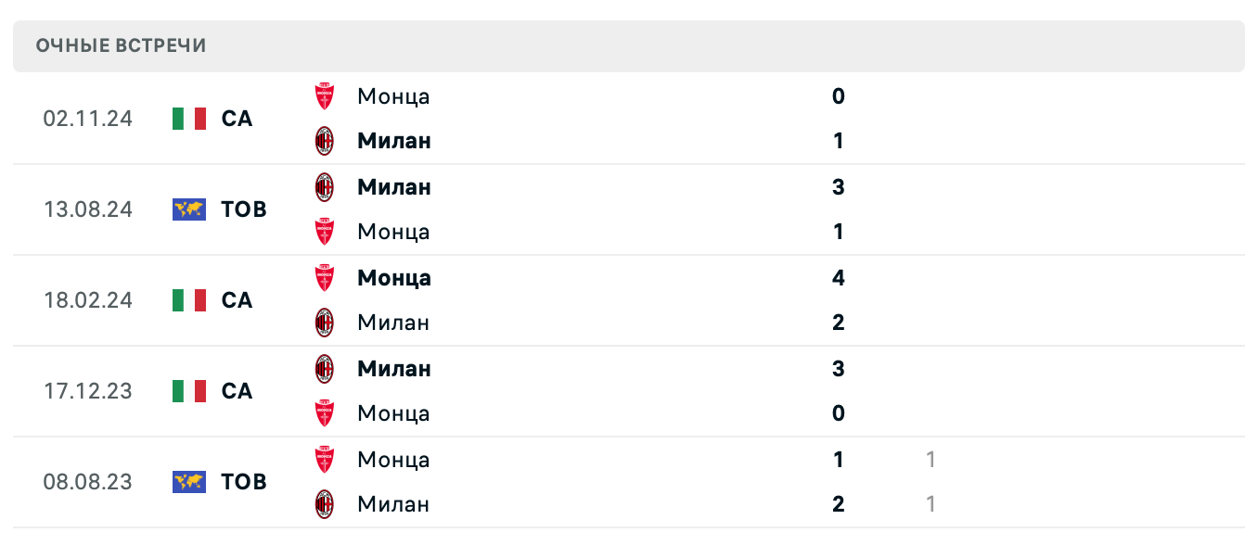Select the ОЧНЫЕ ВСТРЕЧИ section header
1258x545 pixels.
pos(122,45)
